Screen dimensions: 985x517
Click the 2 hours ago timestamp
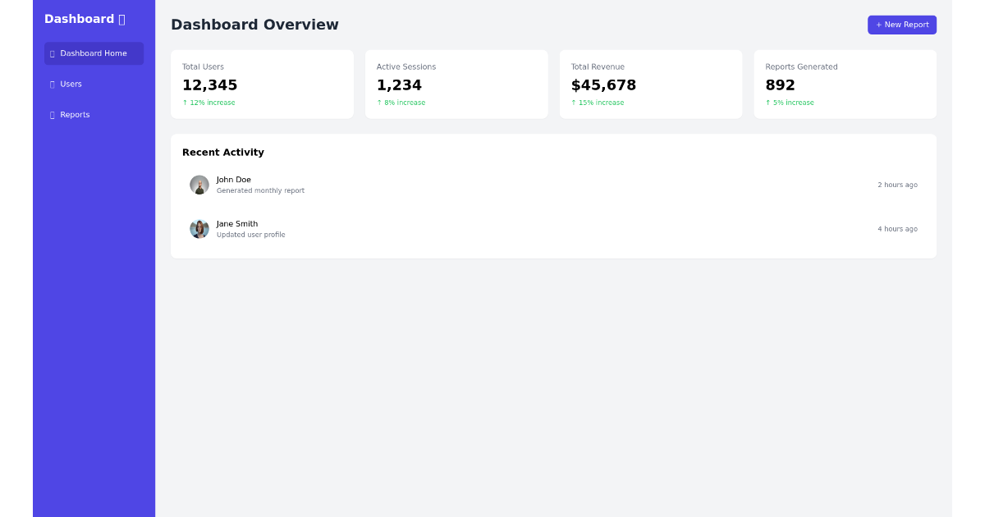(897, 185)
